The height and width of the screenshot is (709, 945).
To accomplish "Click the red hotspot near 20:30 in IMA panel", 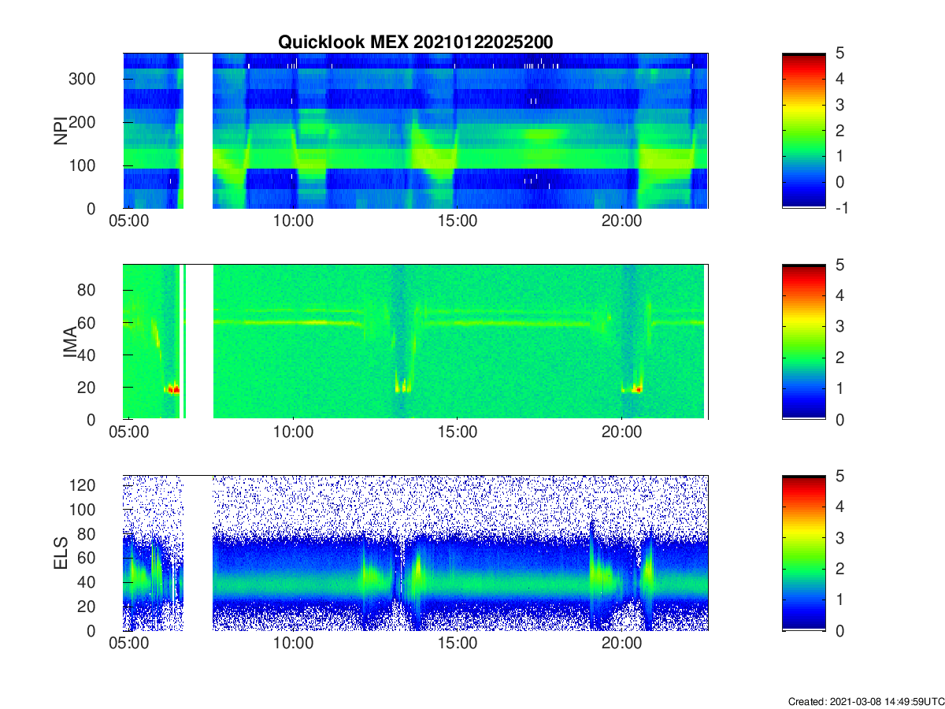I will 639,389.
